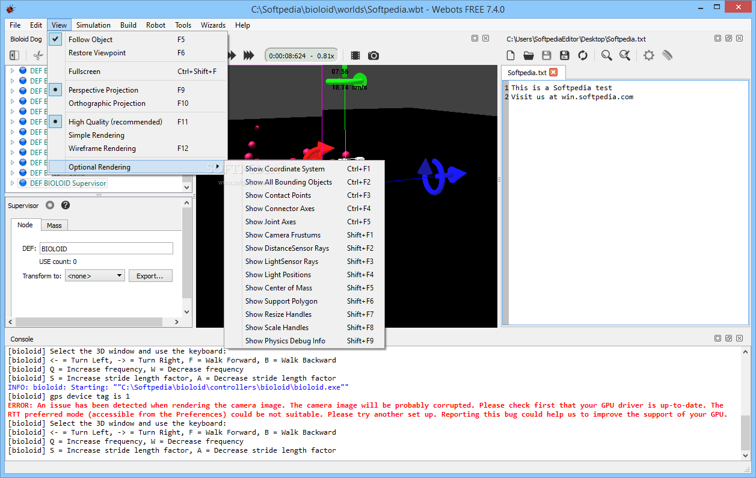Open the Robot menu

click(x=156, y=25)
